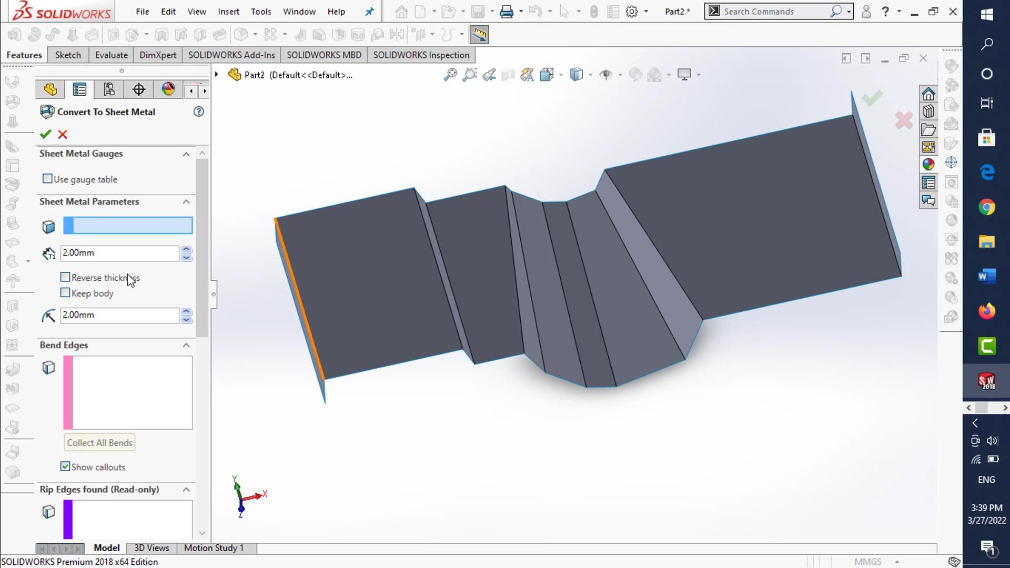Launch Google Chrome from the taskbar

click(987, 207)
